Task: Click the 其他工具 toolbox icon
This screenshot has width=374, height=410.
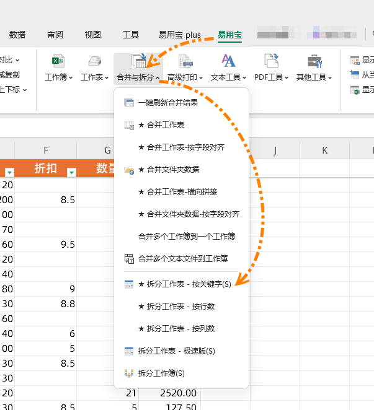Action: 314,61
